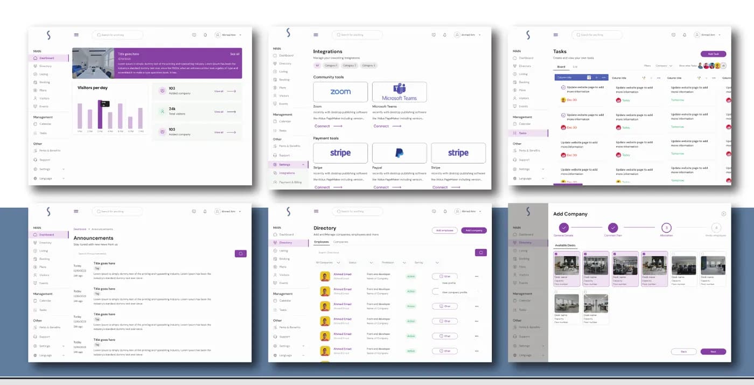
Task: Select Payment & Billing in Integrations sidebar
Action: 290,183
